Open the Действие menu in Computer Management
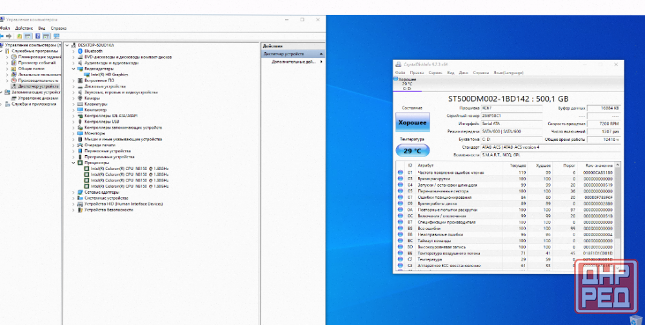 24,28
